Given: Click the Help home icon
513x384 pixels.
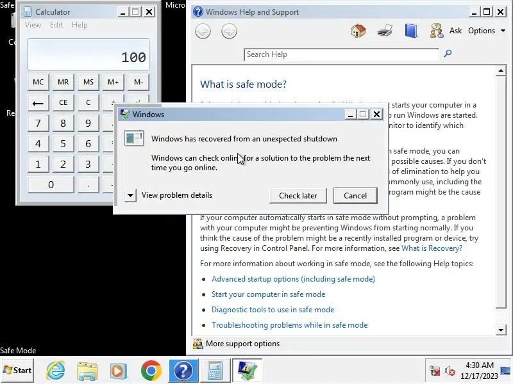Looking at the screenshot, I should click(358, 31).
